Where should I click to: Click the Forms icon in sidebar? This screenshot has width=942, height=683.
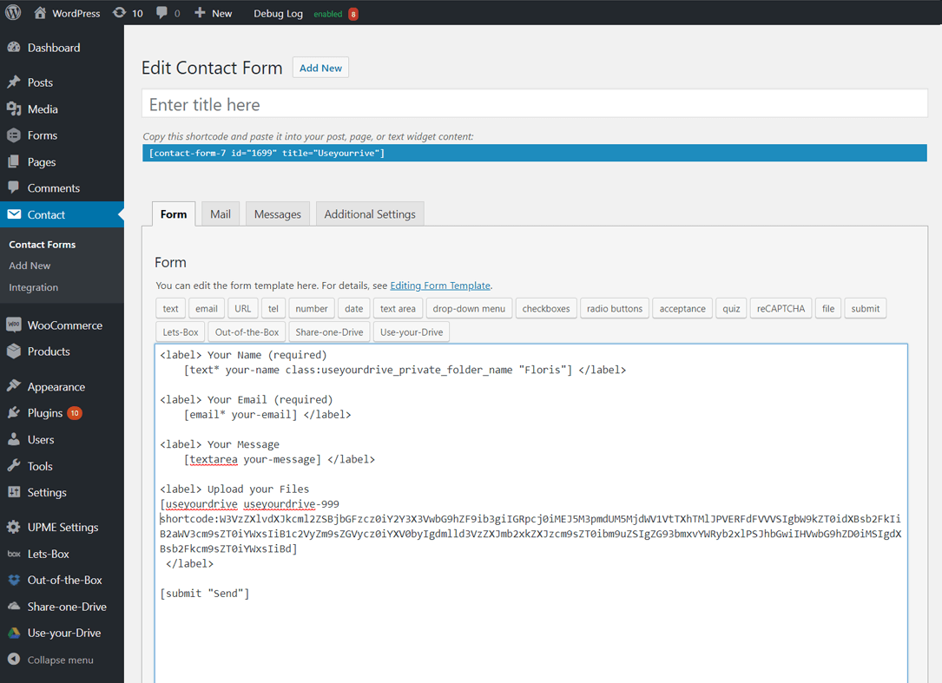coord(14,135)
